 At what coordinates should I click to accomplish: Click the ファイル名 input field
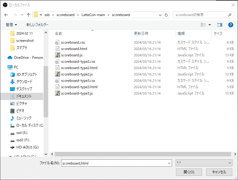click(116, 163)
